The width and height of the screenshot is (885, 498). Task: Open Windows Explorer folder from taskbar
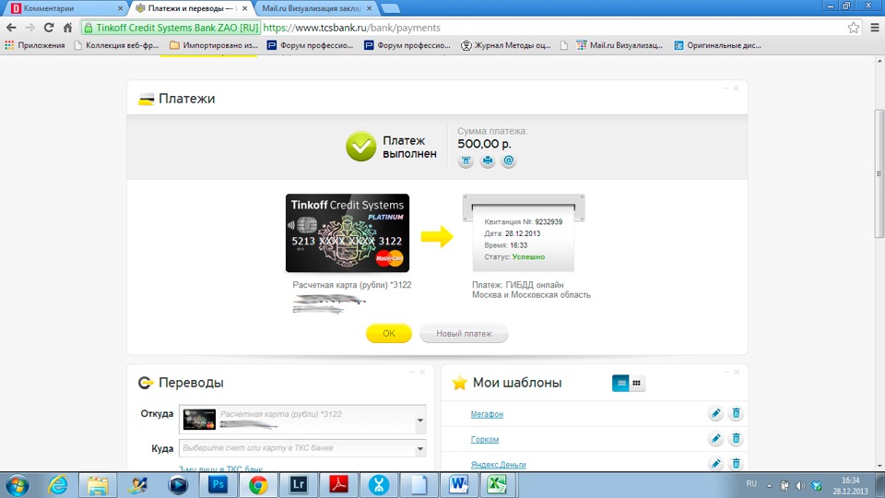[98, 485]
